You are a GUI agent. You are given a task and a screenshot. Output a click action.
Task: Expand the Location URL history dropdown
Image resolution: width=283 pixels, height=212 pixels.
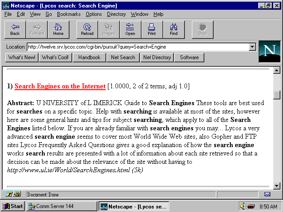click(x=252, y=47)
